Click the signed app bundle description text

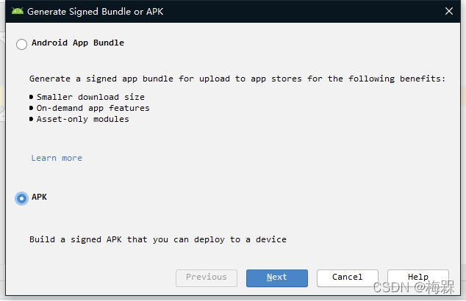pos(237,79)
